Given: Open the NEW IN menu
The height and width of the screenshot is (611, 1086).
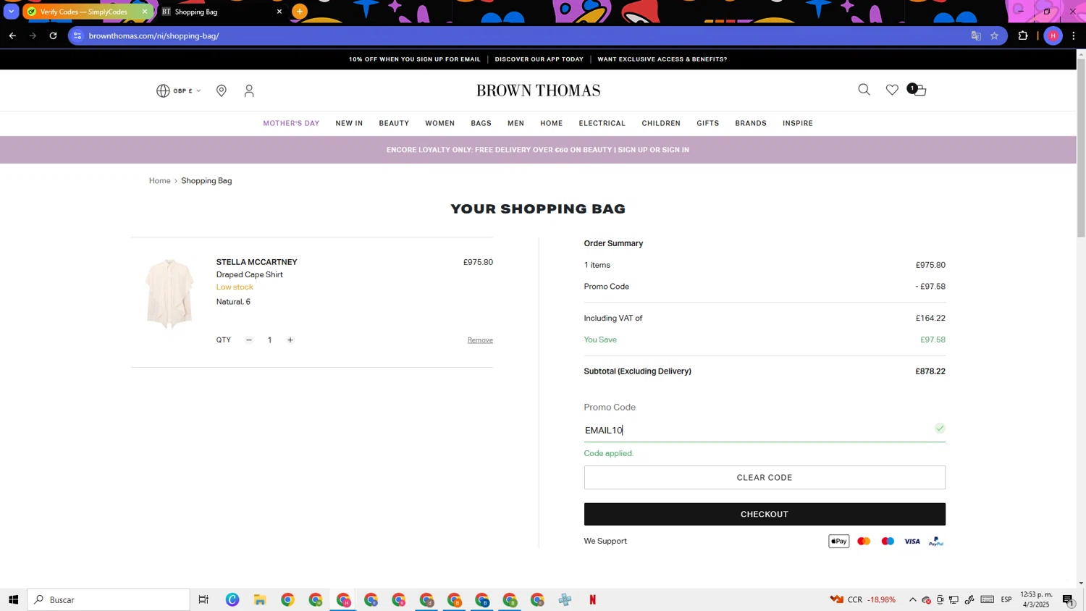Looking at the screenshot, I should (349, 123).
